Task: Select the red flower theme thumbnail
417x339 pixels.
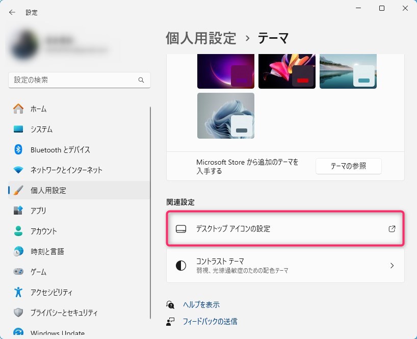Action: [x=286, y=71]
